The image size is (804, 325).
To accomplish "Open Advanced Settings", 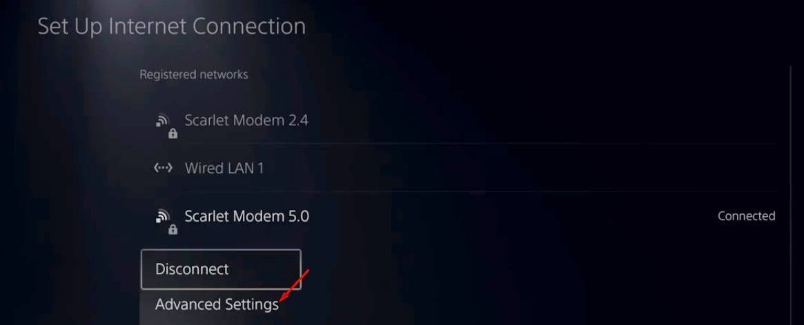I will [x=217, y=304].
